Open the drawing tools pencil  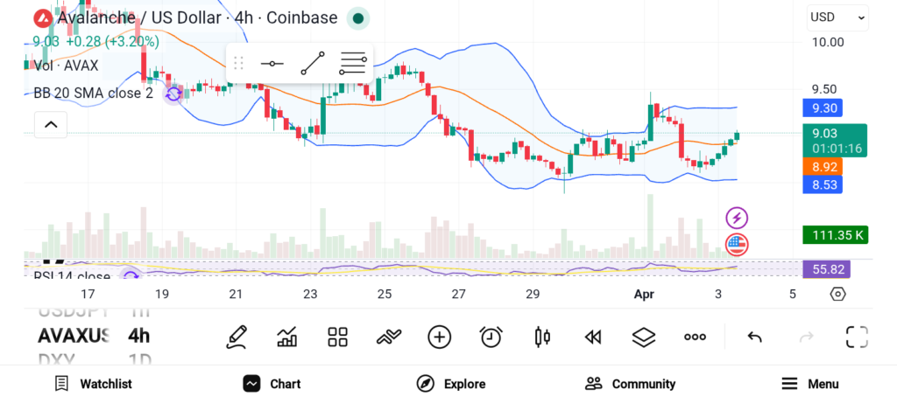coord(237,337)
